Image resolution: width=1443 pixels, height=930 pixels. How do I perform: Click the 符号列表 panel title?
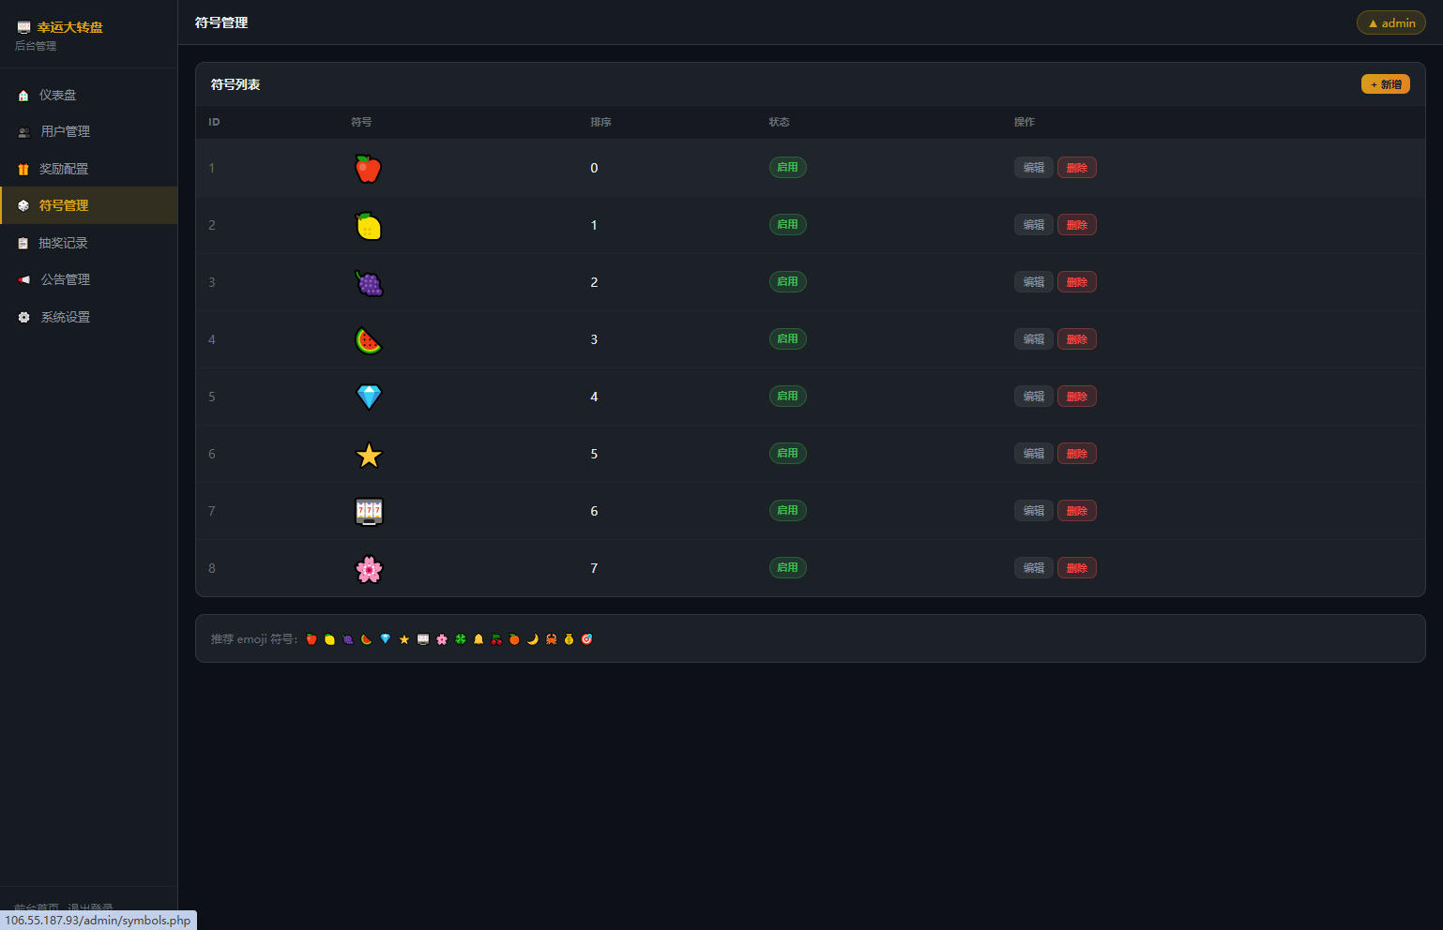click(x=235, y=84)
